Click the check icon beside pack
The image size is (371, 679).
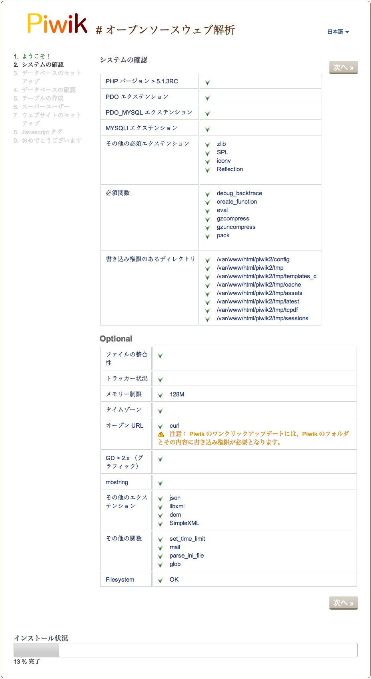pyautogui.click(x=208, y=236)
